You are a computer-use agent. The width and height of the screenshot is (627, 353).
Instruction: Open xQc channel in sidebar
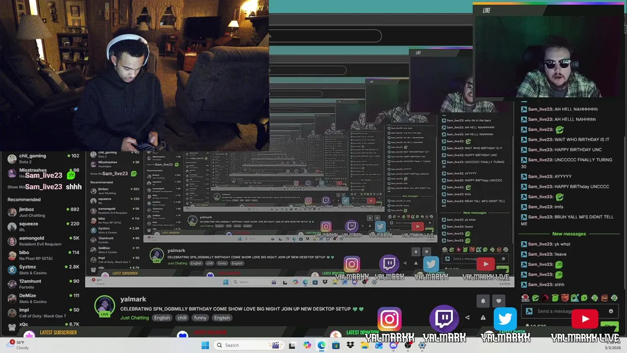(43, 326)
